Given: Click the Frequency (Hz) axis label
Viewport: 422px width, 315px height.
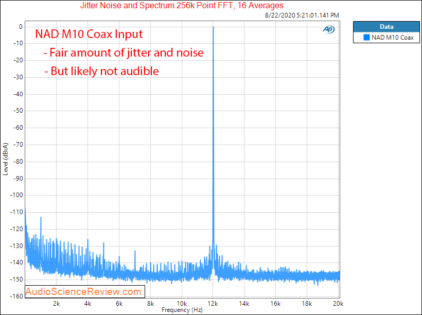Looking at the screenshot, I should 182,310.
